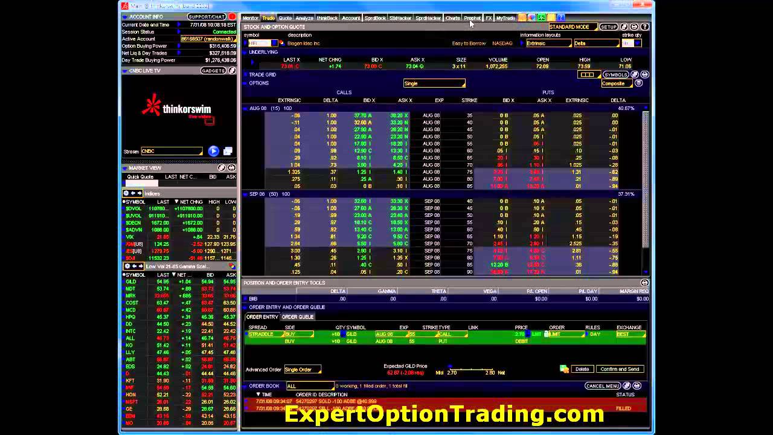Open the Extrinsic information layout dropdown
The height and width of the screenshot is (435, 773).
click(x=548, y=43)
